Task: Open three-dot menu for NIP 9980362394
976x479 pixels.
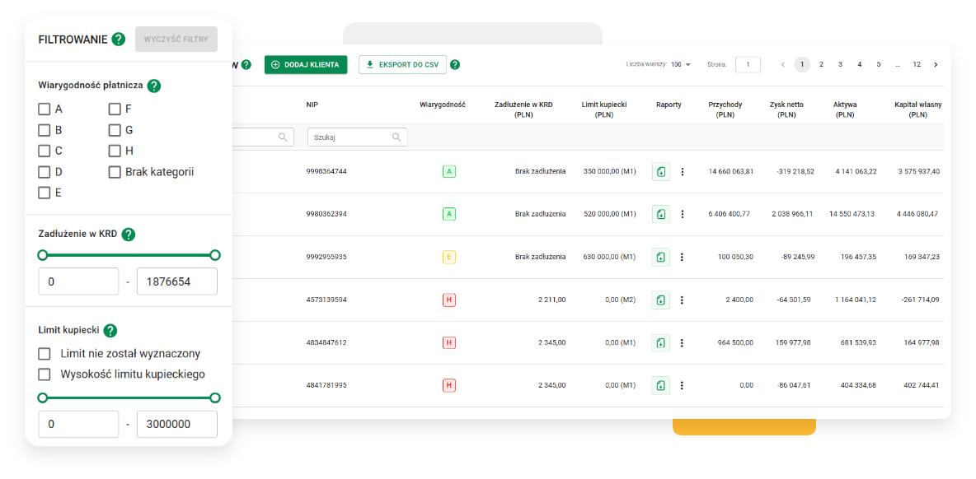Action: pyautogui.click(x=682, y=214)
